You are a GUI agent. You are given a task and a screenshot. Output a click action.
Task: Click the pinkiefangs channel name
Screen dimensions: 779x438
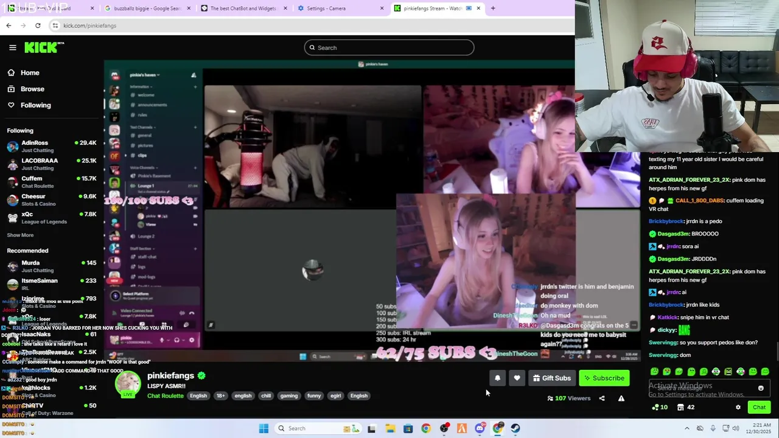coord(170,375)
